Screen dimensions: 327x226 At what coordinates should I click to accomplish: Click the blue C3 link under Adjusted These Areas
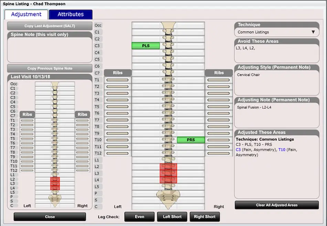coord(239,150)
